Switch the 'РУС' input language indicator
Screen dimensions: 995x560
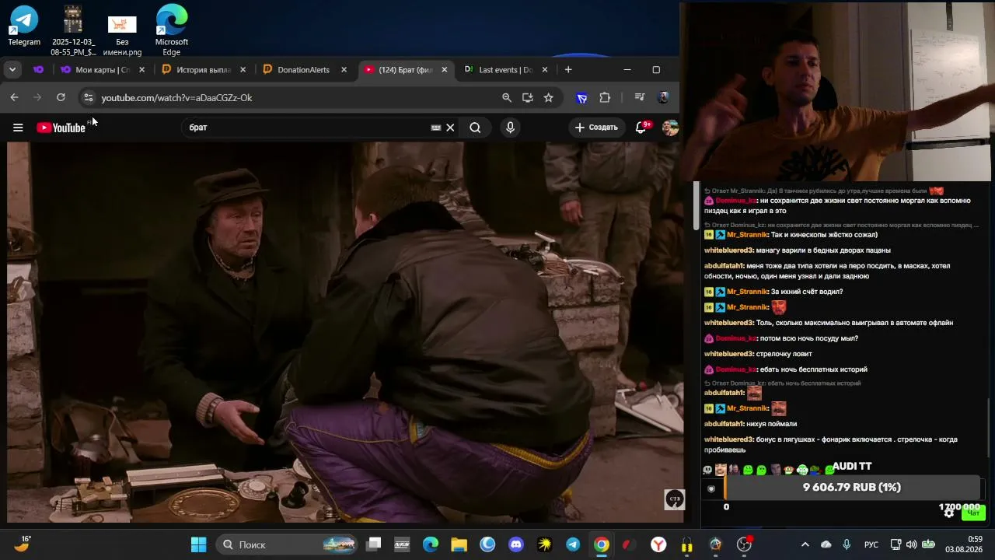(871, 544)
